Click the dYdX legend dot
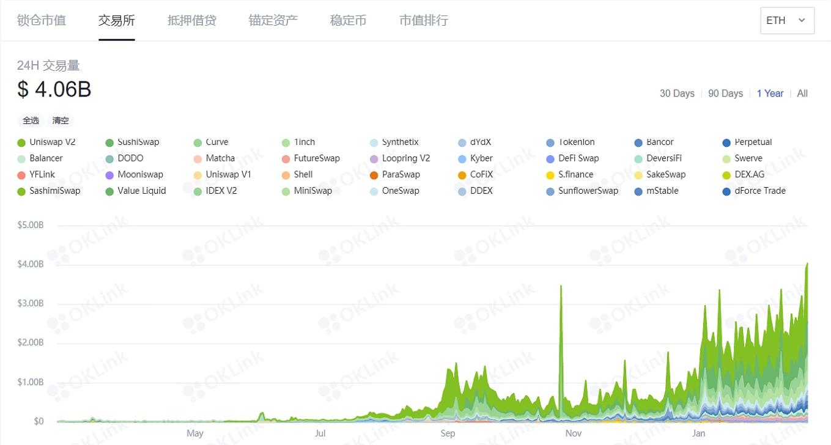The width and height of the screenshot is (831, 445). pos(462,142)
